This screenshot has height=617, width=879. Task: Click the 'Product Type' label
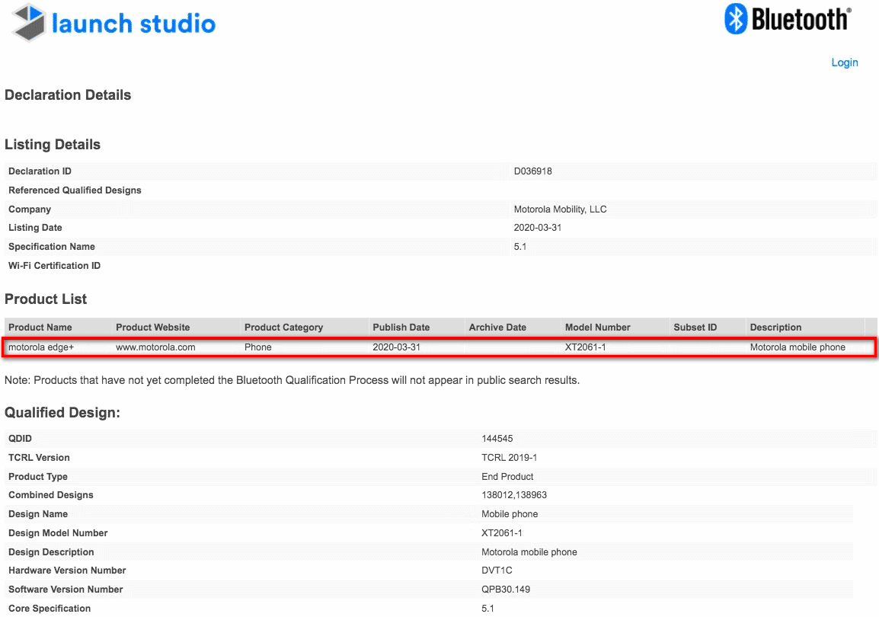click(x=38, y=477)
